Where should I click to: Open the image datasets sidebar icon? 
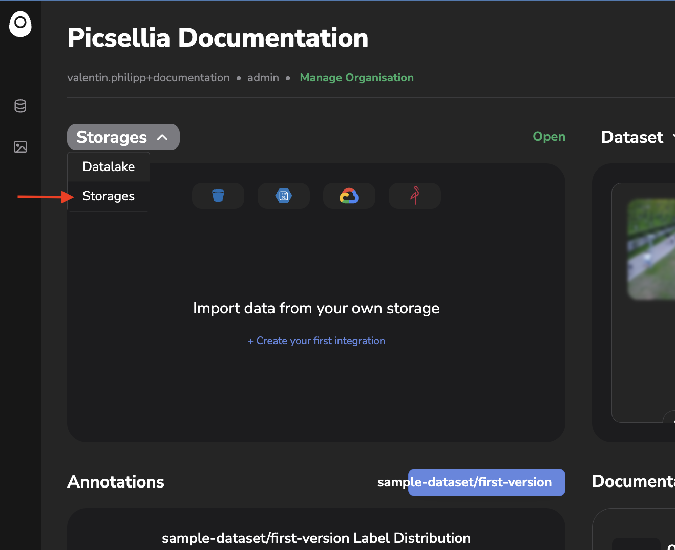pos(20,147)
